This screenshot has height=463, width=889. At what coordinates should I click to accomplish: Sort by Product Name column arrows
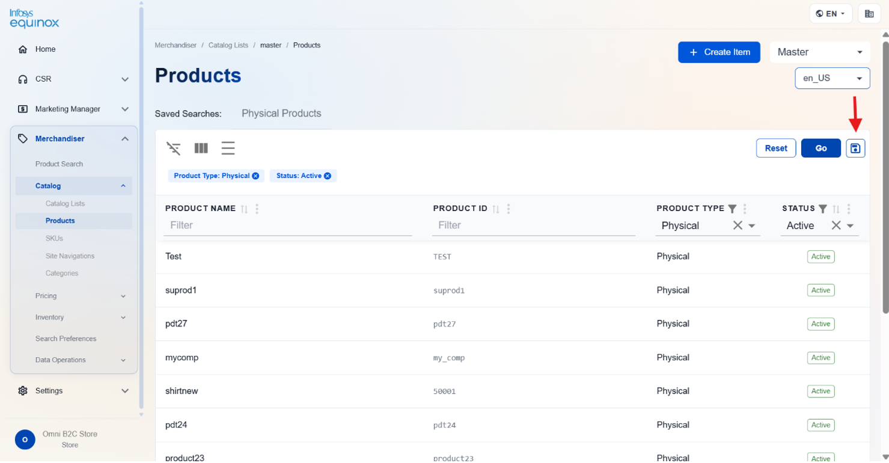pyautogui.click(x=244, y=209)
